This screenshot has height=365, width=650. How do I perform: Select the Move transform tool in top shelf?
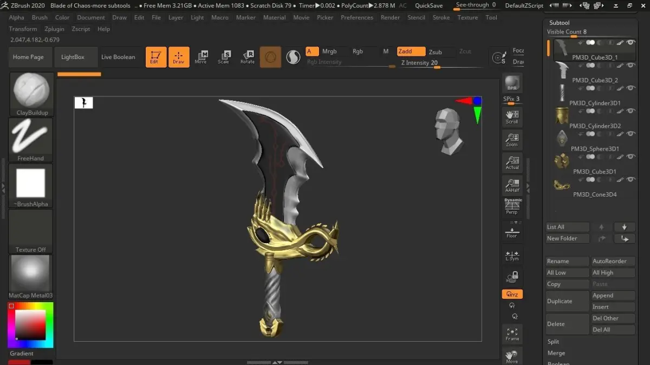tap(201, 57)
